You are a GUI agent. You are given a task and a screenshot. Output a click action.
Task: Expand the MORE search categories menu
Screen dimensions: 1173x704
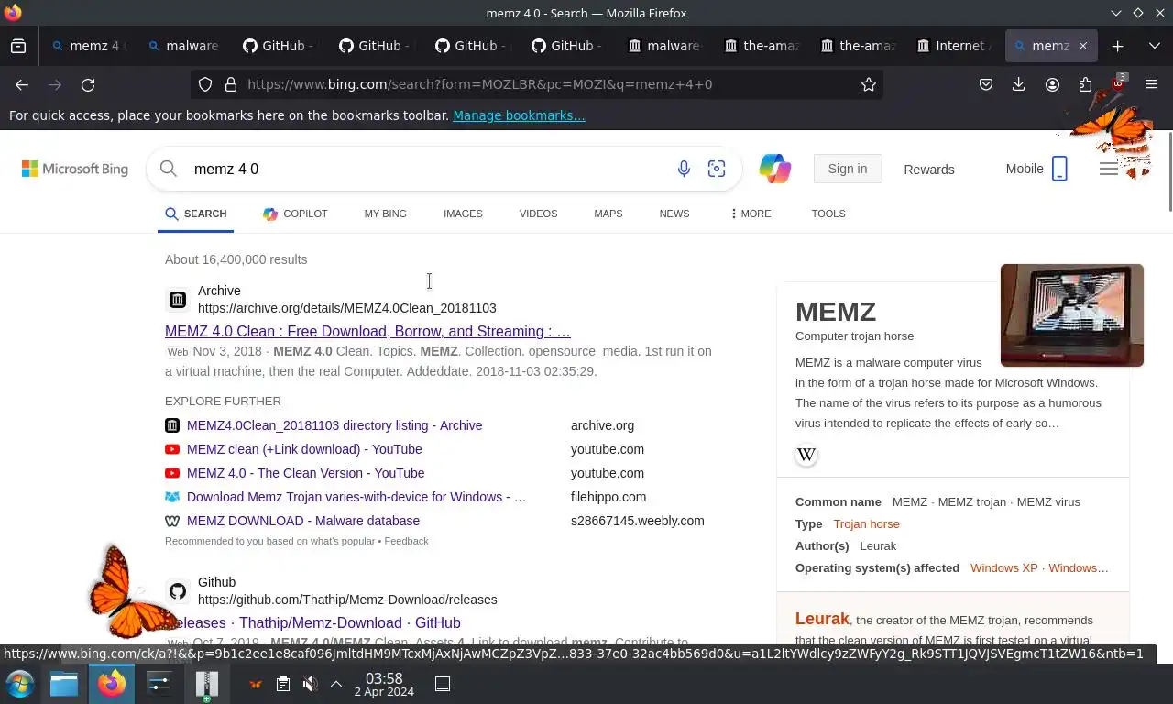(751, 214)
